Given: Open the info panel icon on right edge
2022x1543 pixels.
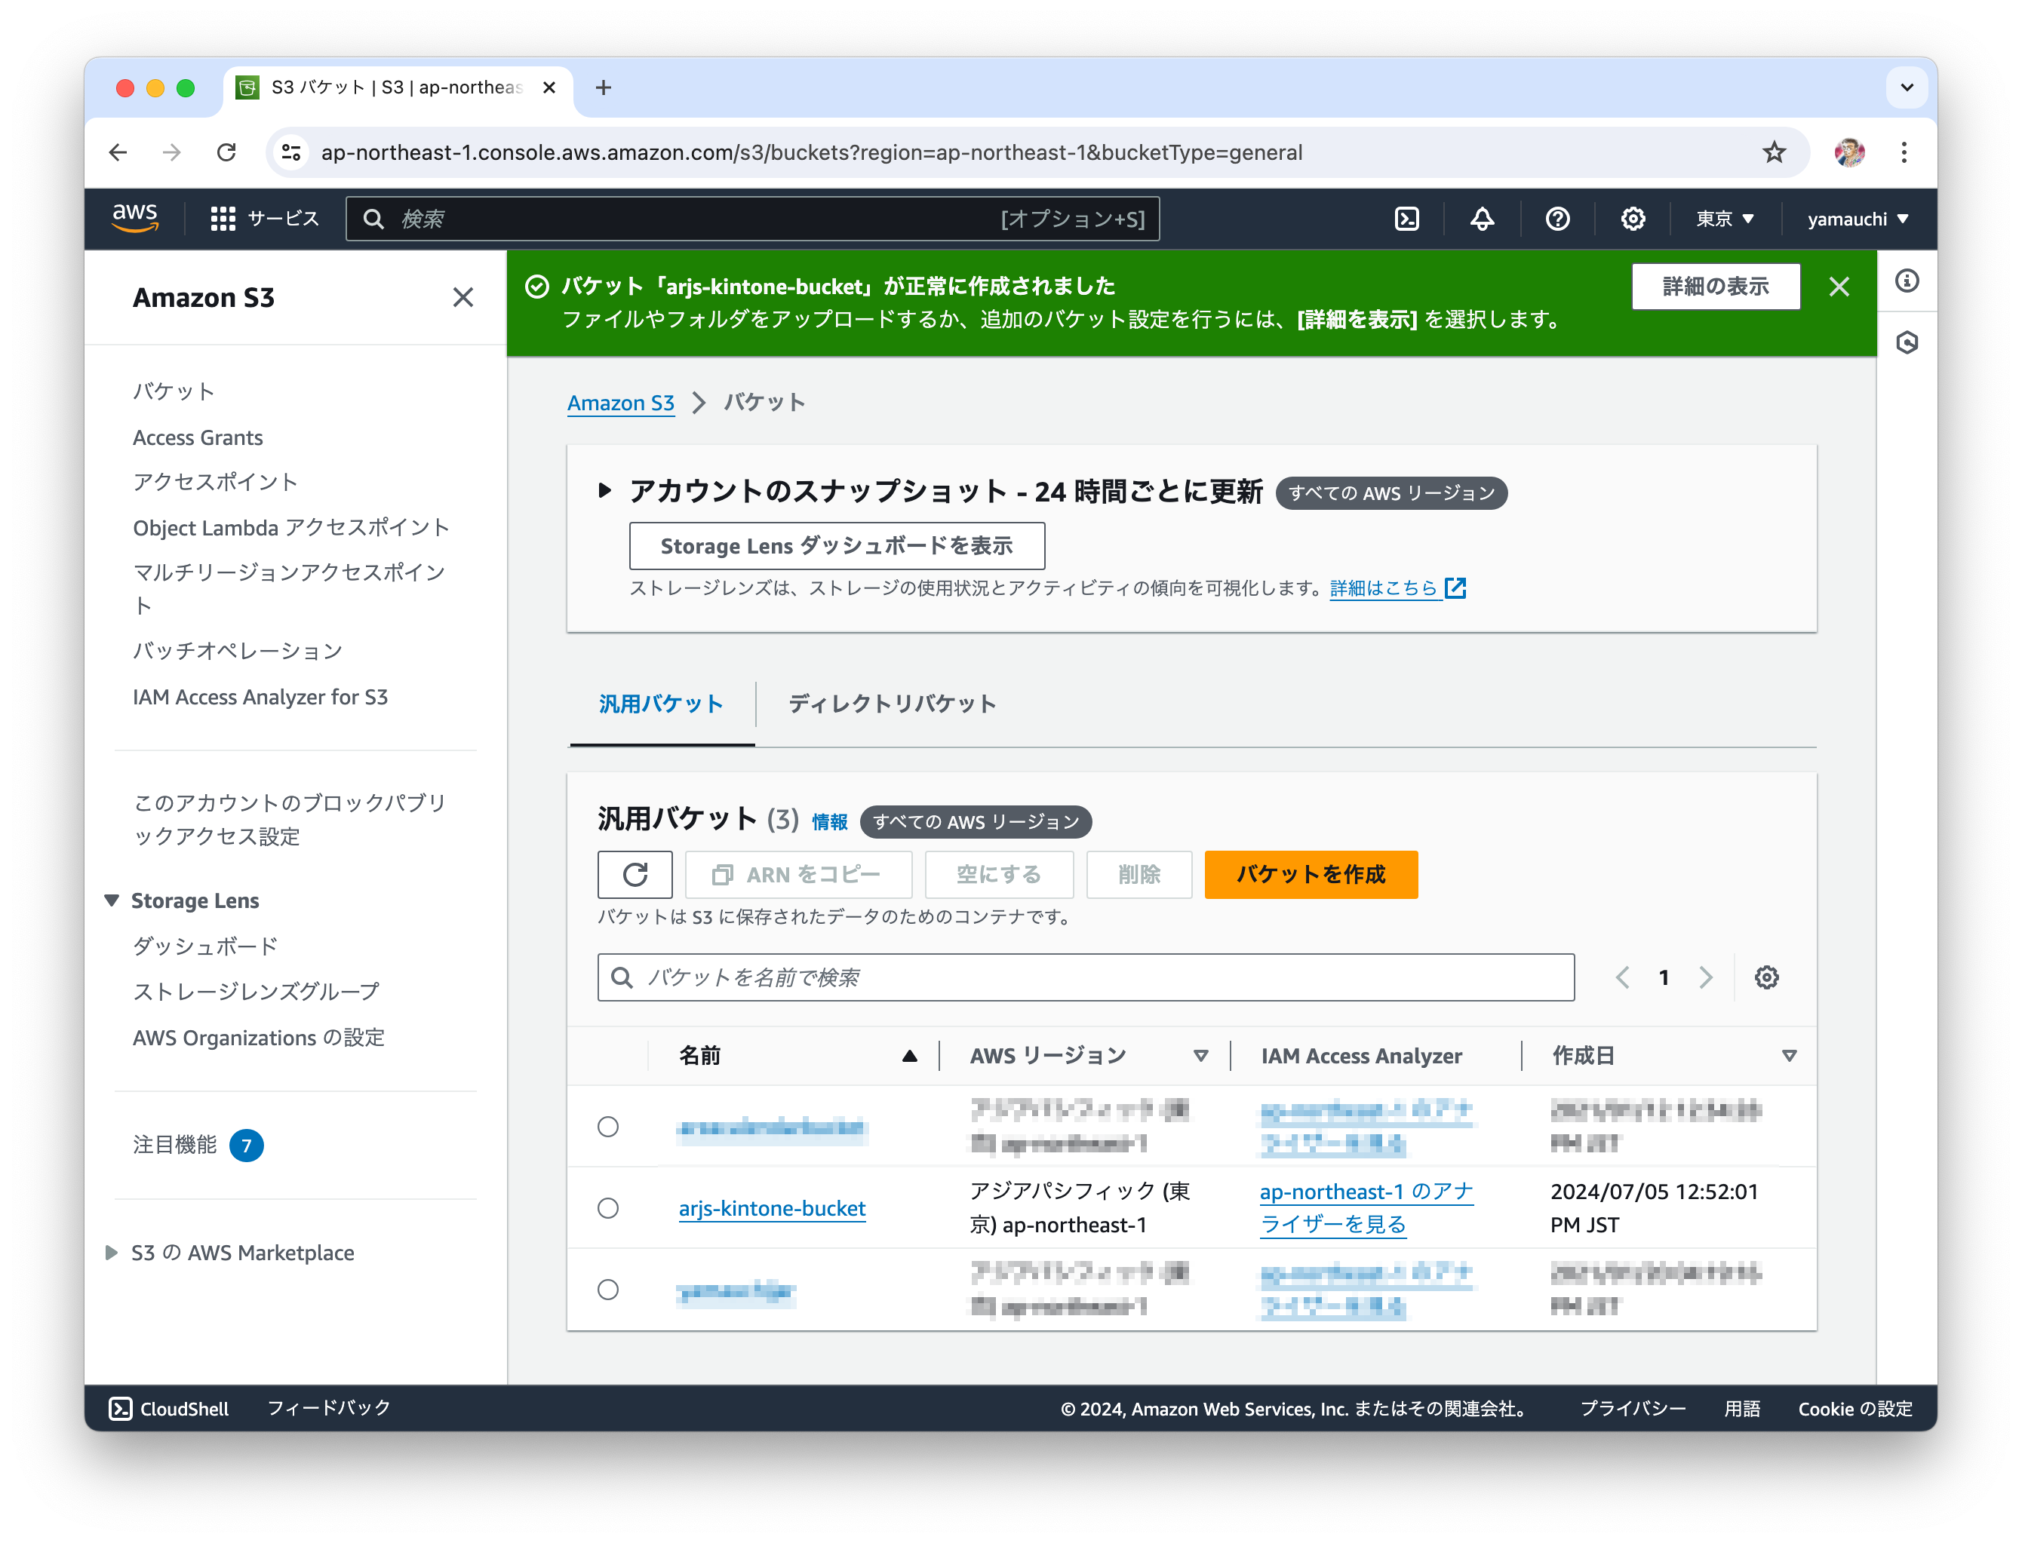Looking at the screenshot, I should coord(1907,281).
